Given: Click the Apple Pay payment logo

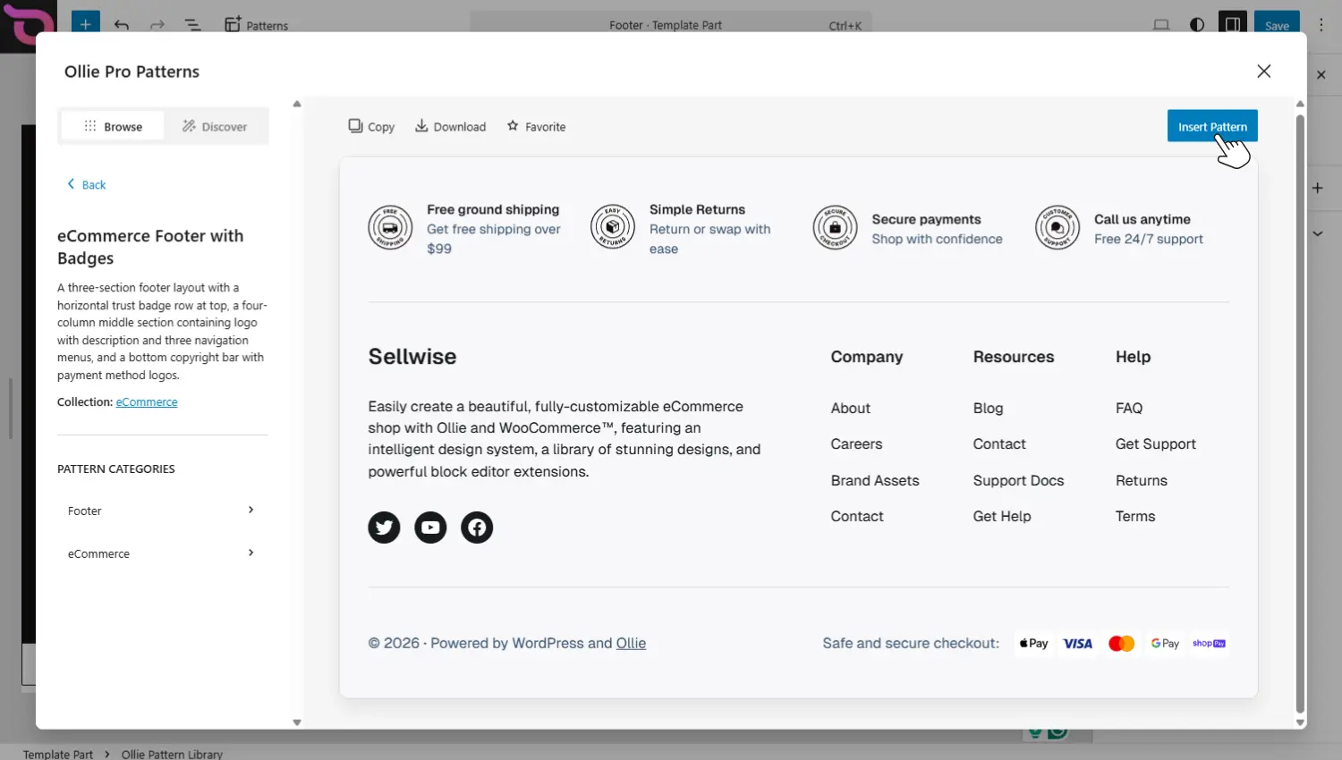Looking at the screenshot, I should coord(1034,643).
